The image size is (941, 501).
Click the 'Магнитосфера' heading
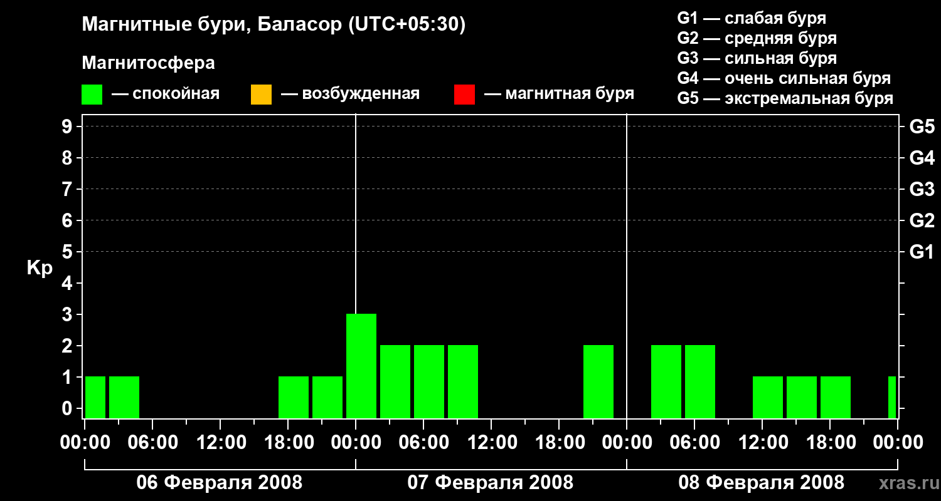tap(149, 63)
